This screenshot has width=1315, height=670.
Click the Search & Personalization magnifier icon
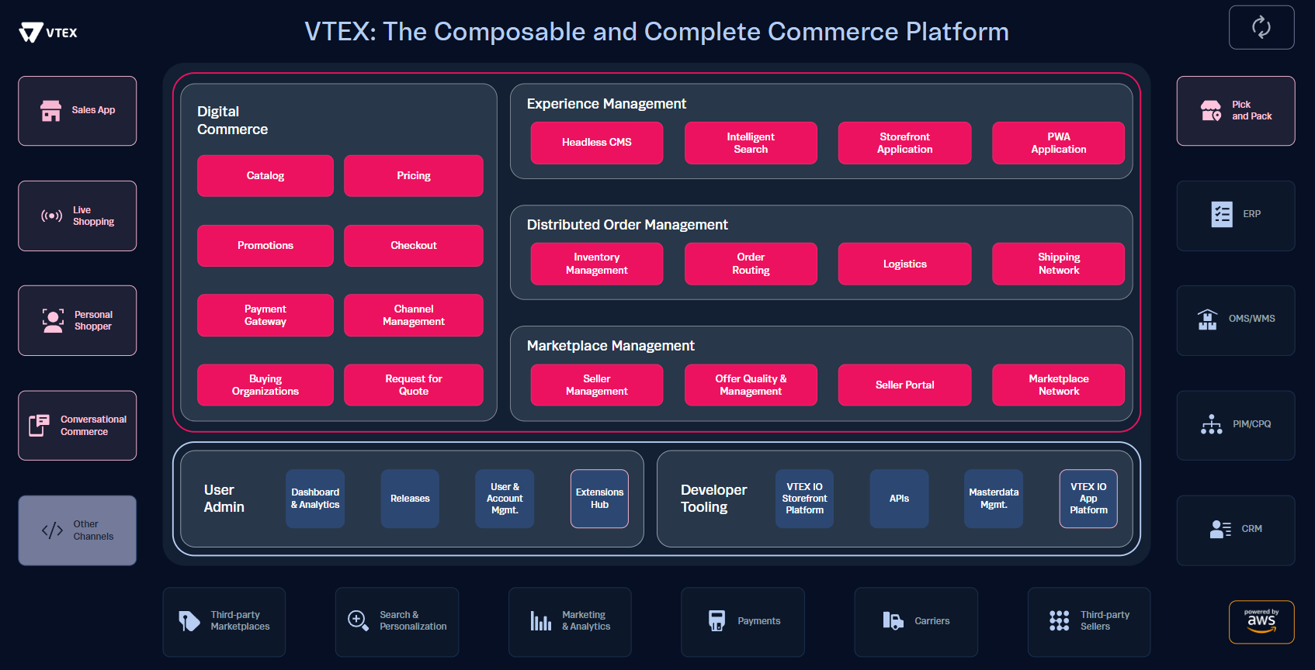[x=358, y=620]
